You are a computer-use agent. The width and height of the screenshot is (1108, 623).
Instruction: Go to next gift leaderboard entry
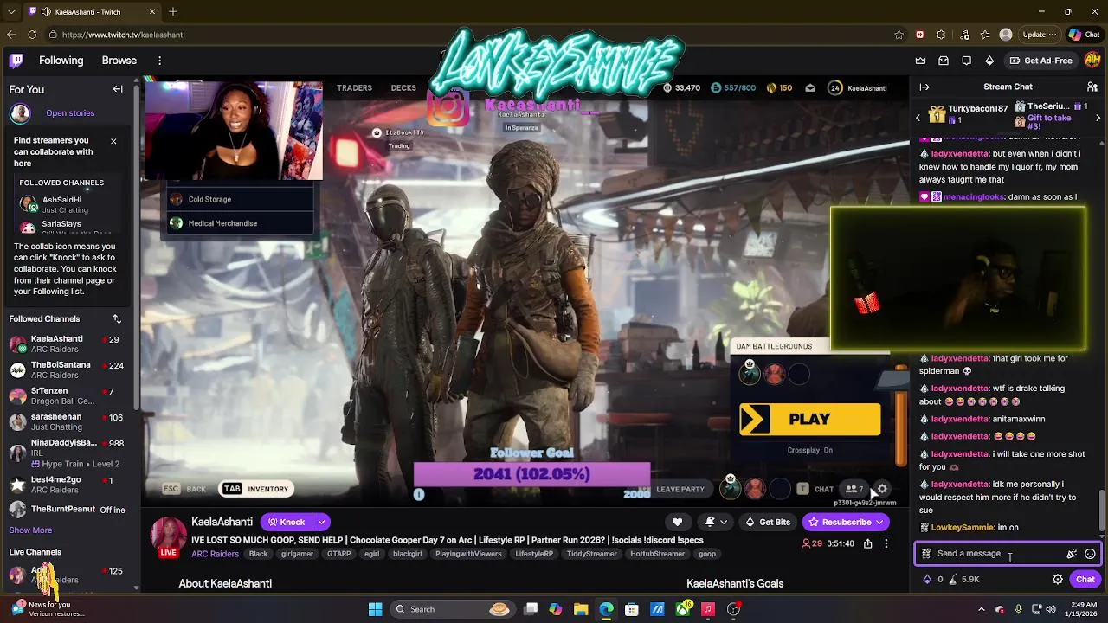1098,118
